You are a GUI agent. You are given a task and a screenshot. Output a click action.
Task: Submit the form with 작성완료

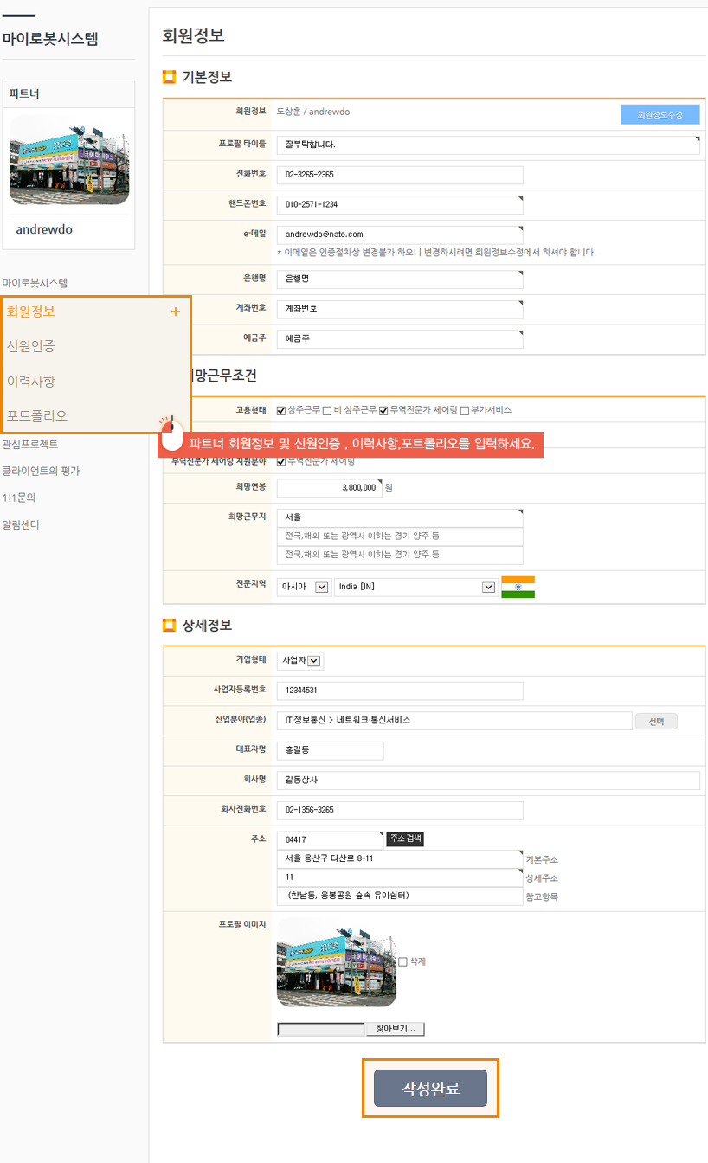coord(430,1088)
